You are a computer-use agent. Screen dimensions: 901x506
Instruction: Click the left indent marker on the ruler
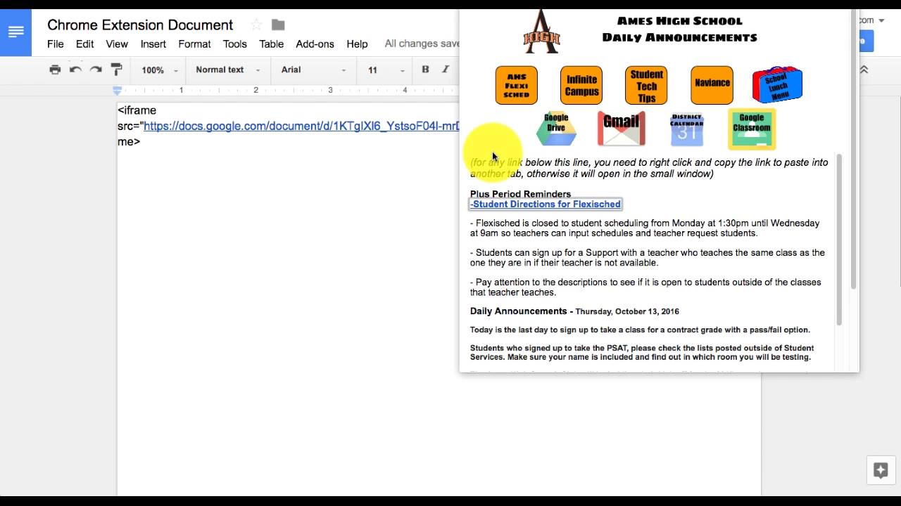(x=118, y=91)
